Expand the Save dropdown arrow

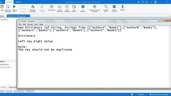pos(2,11)
